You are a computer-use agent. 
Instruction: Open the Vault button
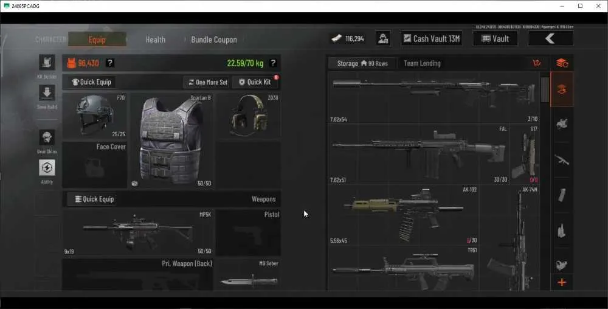pyautogui.click(x=495, y=38)
